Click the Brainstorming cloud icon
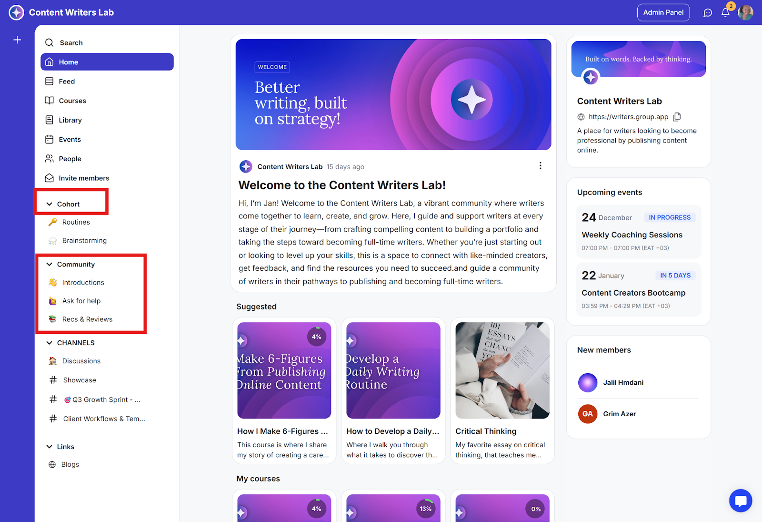The height and width of the screenshot is (522, 762). [53, 241]
